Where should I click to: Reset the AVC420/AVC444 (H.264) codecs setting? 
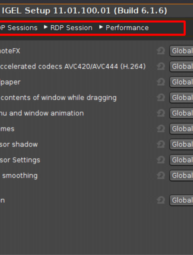[161, 66]
